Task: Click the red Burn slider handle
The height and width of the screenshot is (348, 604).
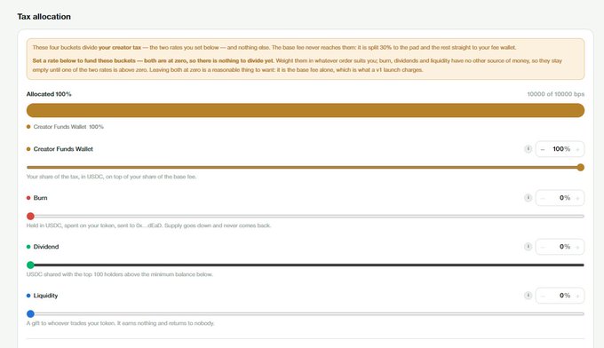Action: tap(30, 217)
